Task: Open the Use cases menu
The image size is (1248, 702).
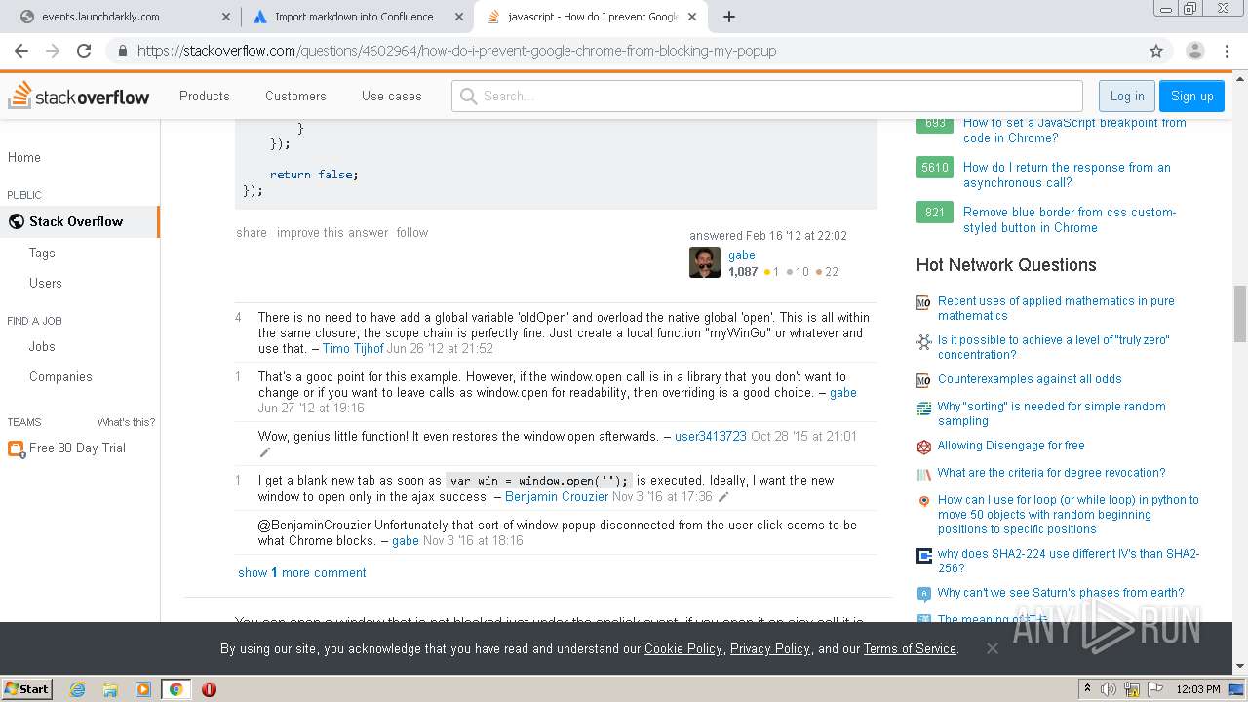Action: pyautogui.click(x=392, y=96)
